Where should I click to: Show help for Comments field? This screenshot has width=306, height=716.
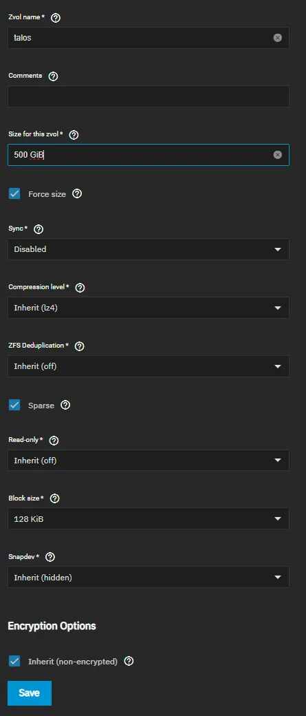pos(53,76)
